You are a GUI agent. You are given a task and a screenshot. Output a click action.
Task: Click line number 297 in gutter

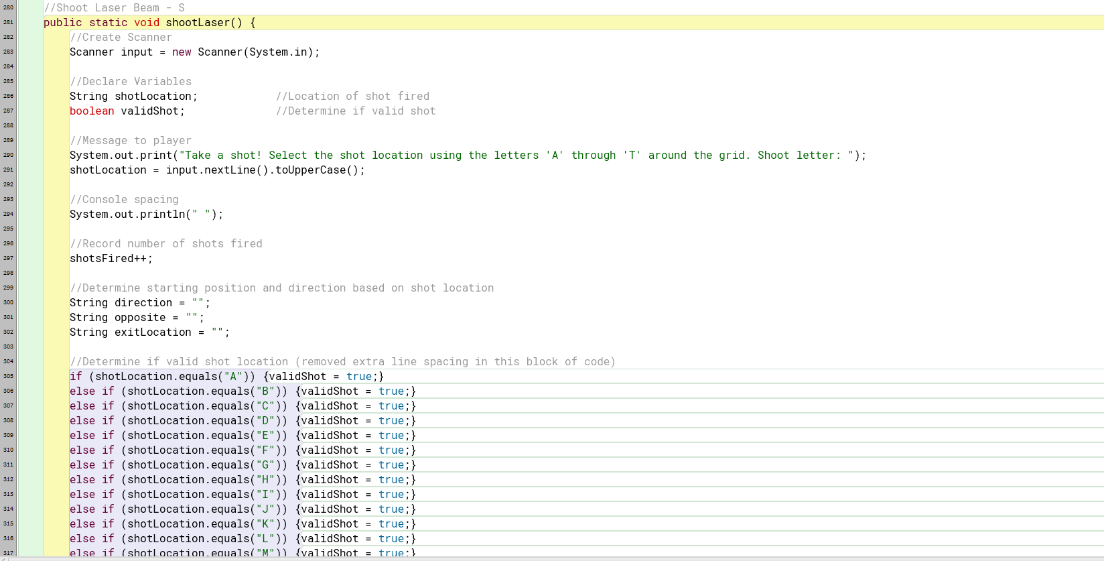tap(8, 258)
